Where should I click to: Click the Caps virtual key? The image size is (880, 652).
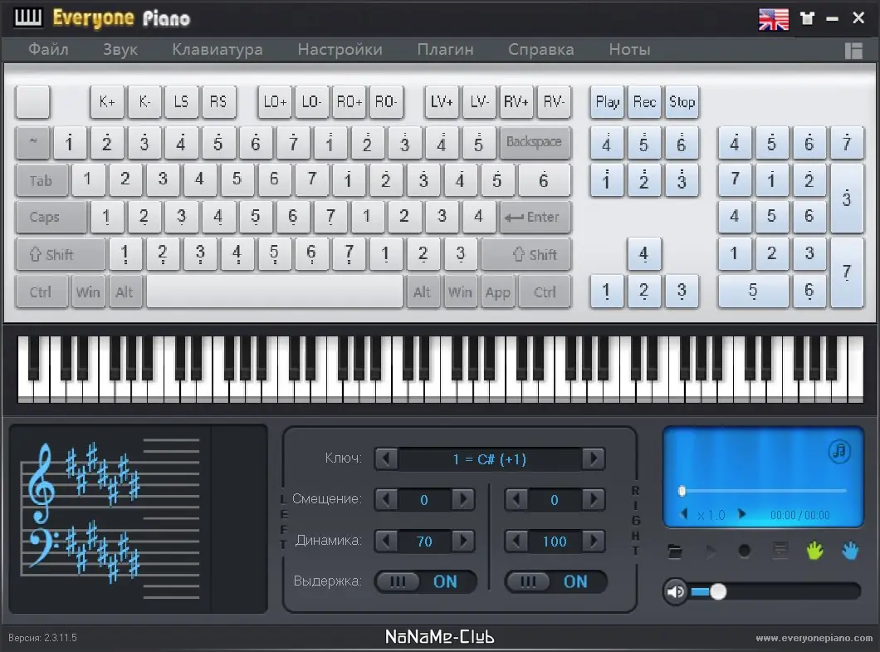tap(51, 217)
